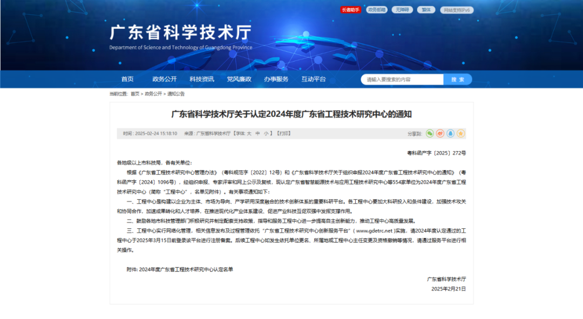Share the article via the WeChat icon
Viewport: 583px width, 319px height.
[429, 134]
